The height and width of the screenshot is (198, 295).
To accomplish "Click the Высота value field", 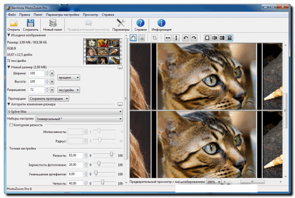I will 36,82.
